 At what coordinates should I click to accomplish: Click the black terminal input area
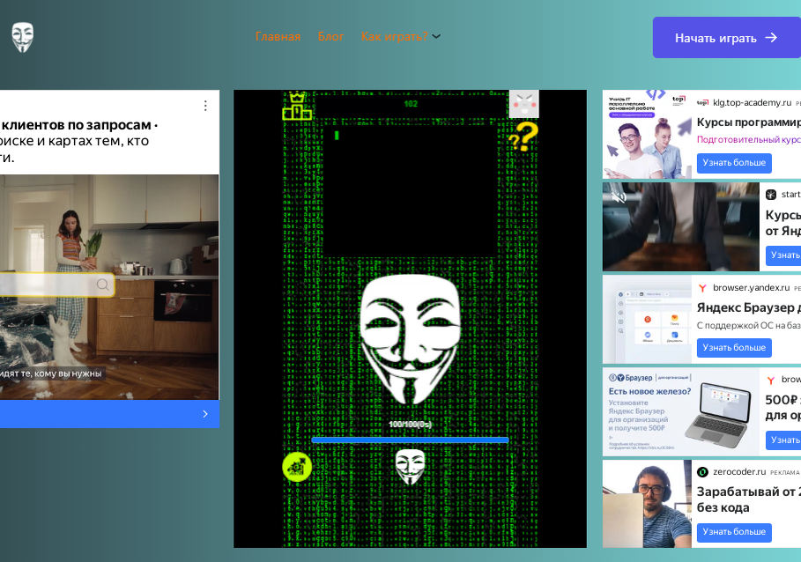(411, 190)
